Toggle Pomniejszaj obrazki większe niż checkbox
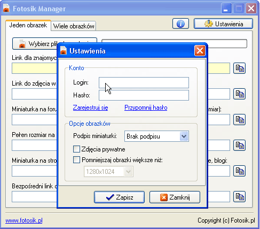The image size is (260, 229). (x=76, y=160)
